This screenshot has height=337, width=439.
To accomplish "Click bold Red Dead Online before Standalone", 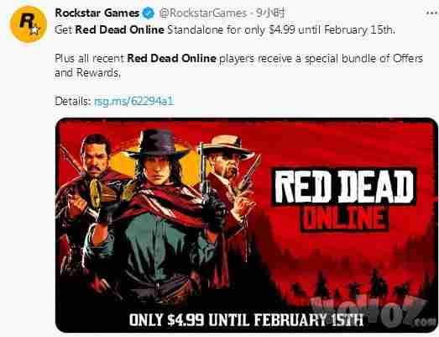I will tap(119, 29).
